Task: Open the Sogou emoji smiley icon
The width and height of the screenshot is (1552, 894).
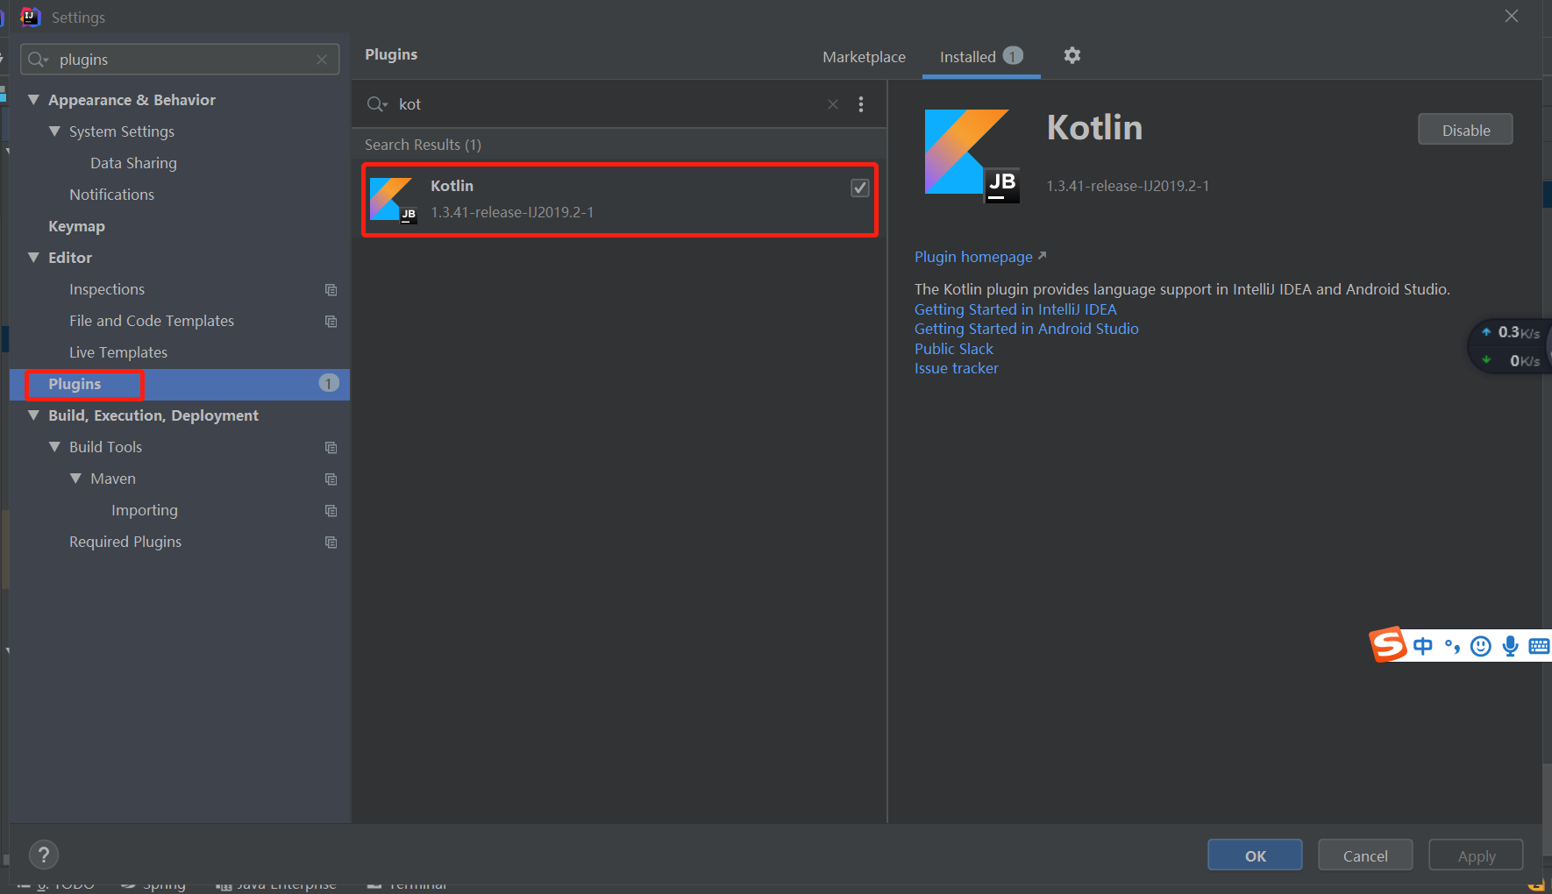Action: 1481,646
